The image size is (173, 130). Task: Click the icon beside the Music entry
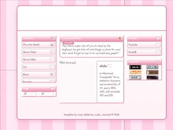coord(52,74)
